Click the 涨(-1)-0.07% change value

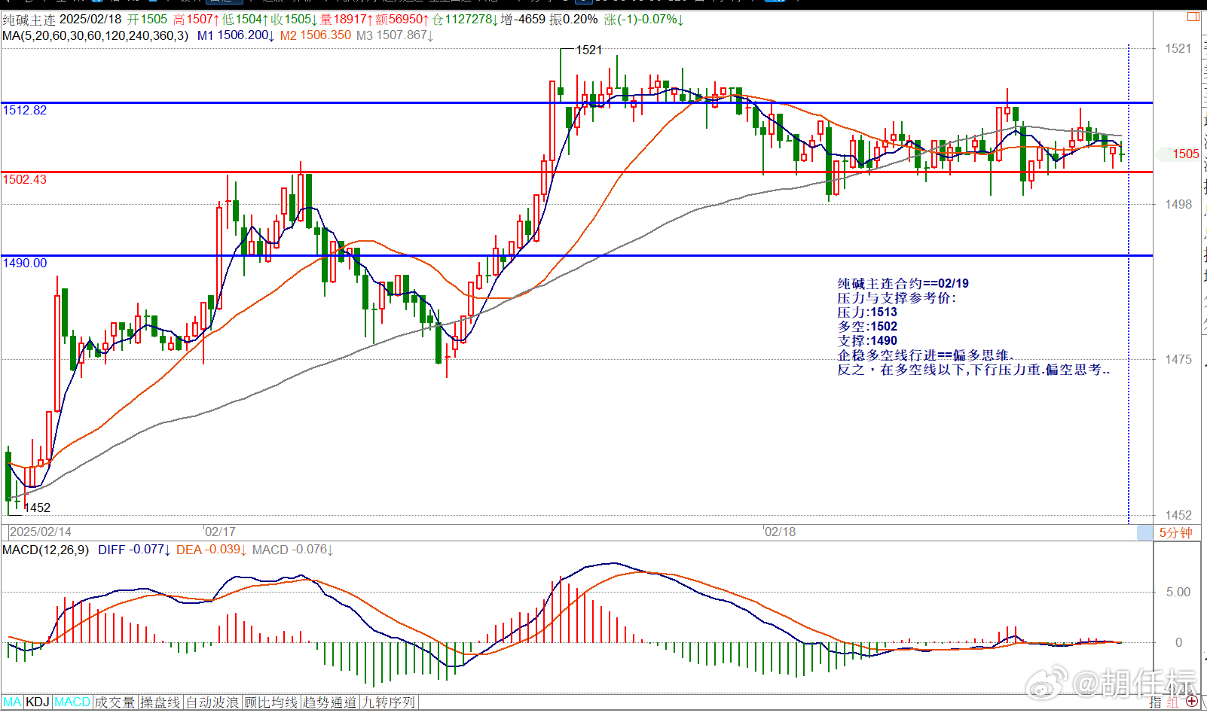pos(643,20)
